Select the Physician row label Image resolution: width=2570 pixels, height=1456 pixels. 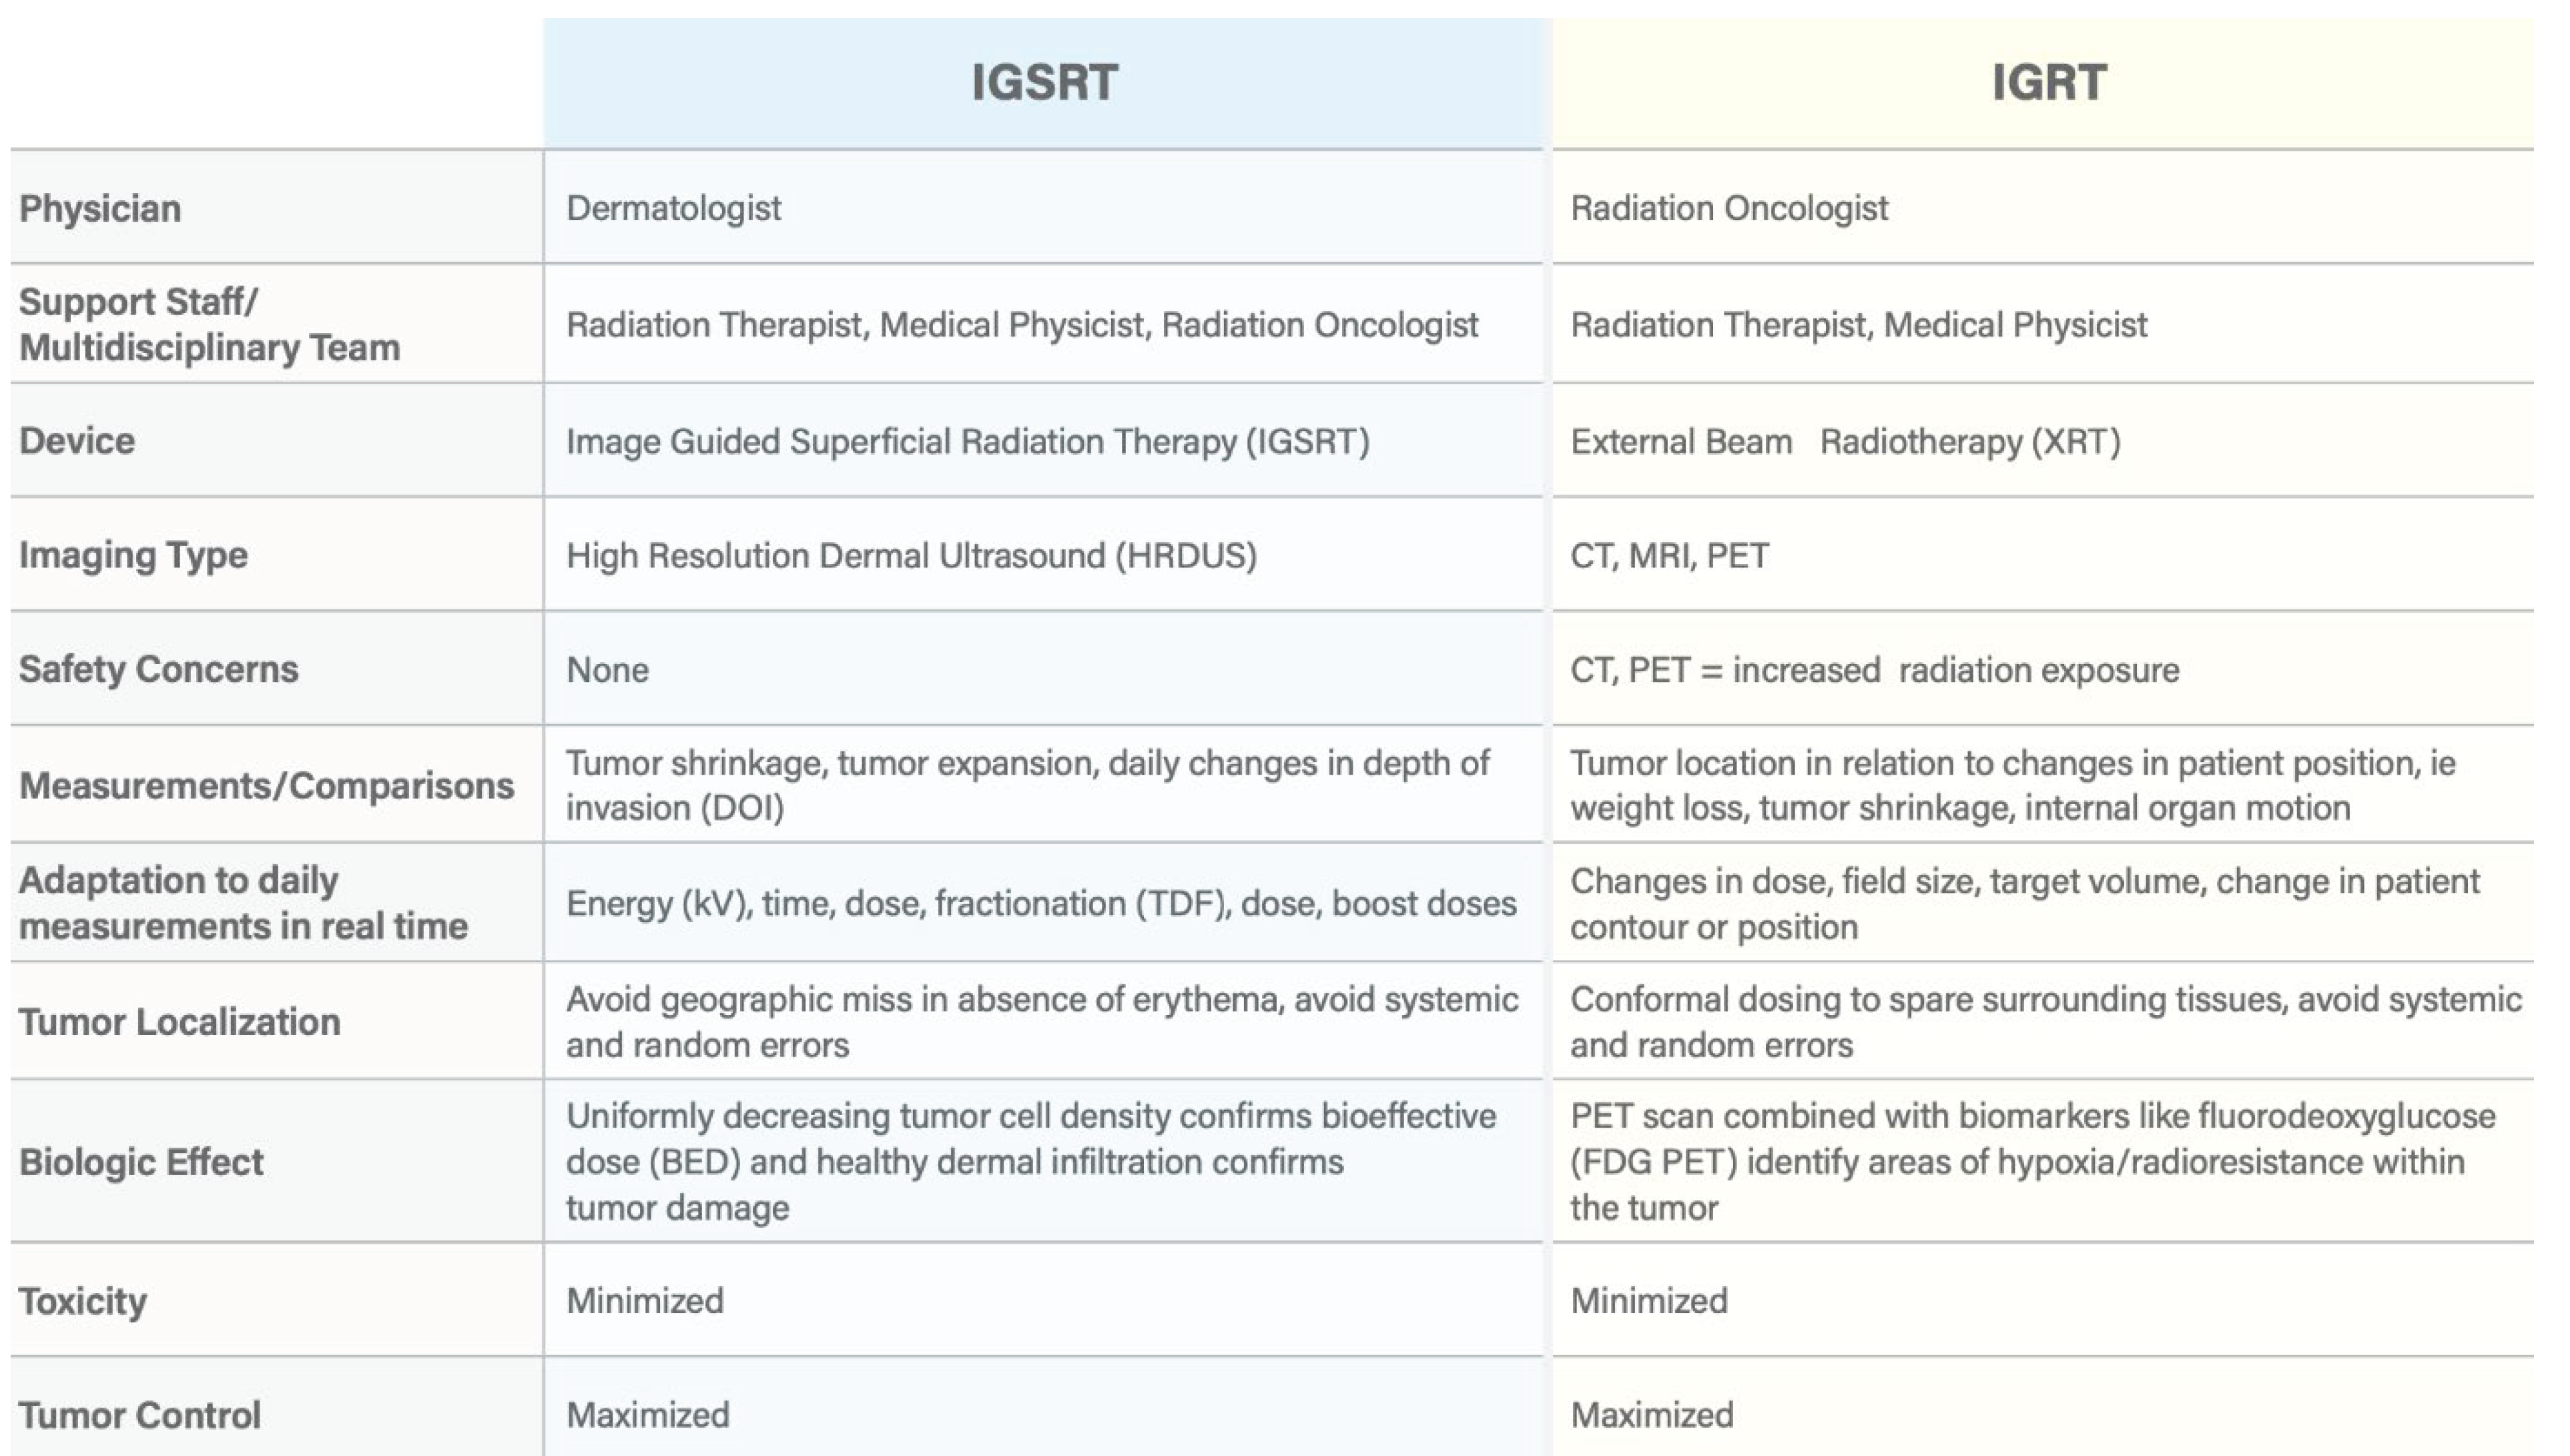coord(100,209)
